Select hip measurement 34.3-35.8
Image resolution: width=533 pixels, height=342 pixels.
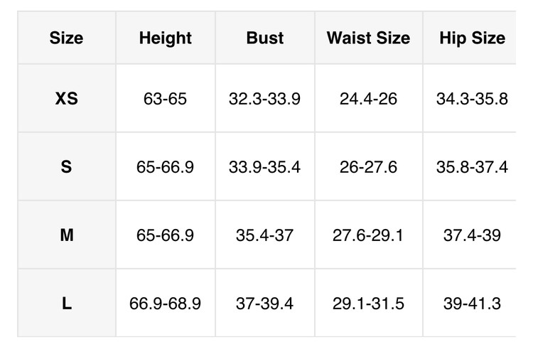(472, 99)
